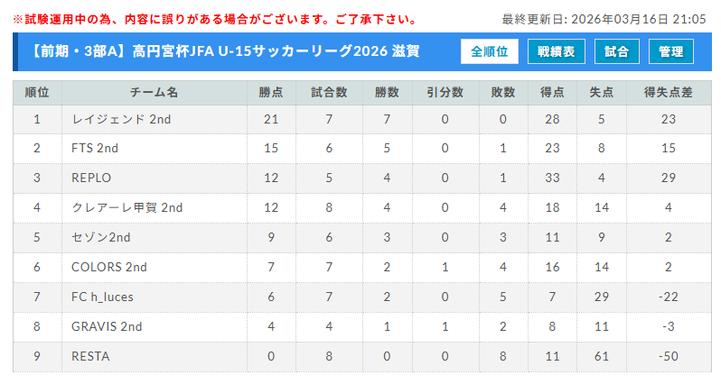721x384 pixels.
Task: Select team FTS 2nd
Action: (95, 148)
